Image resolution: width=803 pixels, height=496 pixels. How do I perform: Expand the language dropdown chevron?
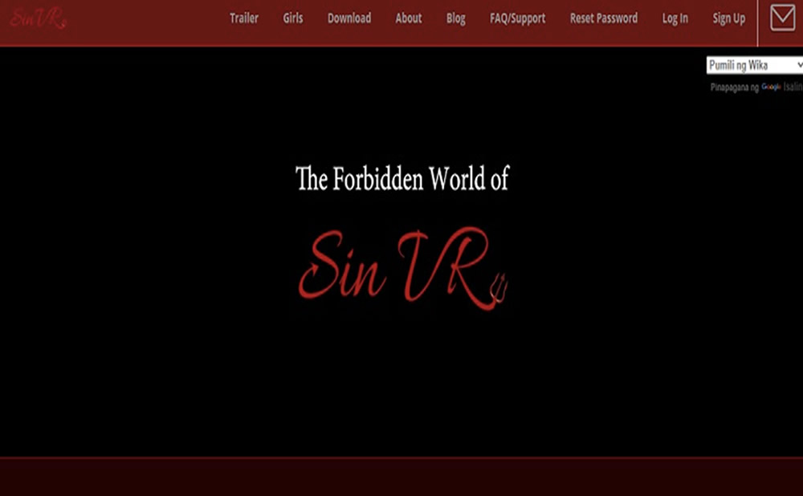tap(798, 65)
